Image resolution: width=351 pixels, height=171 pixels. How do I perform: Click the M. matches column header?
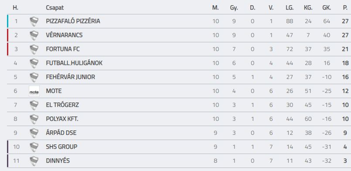tap(215, 7)
